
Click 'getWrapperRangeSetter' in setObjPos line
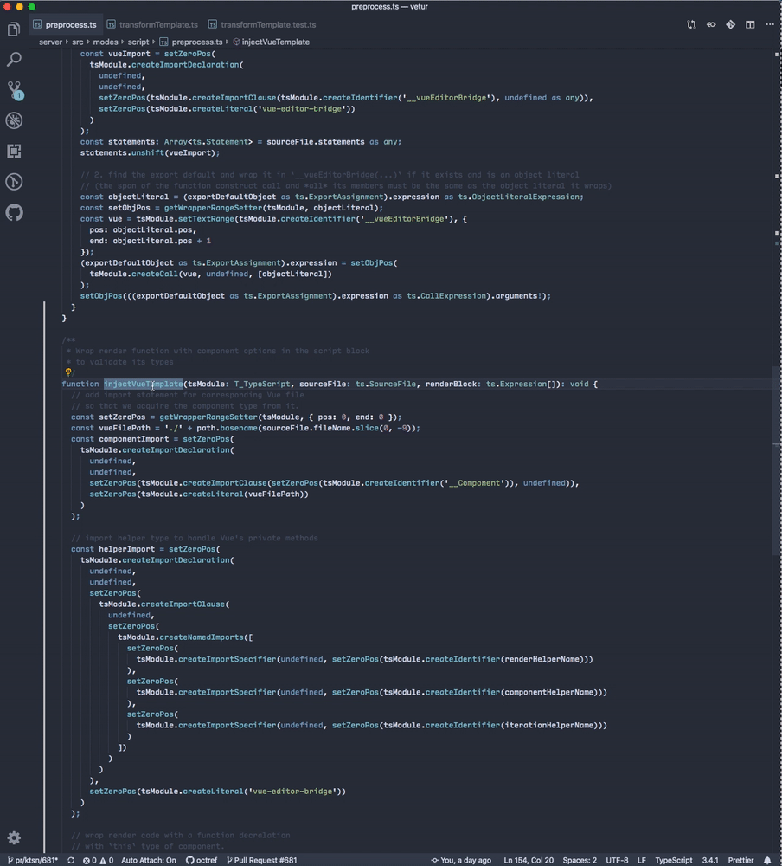tap(213, 208)
